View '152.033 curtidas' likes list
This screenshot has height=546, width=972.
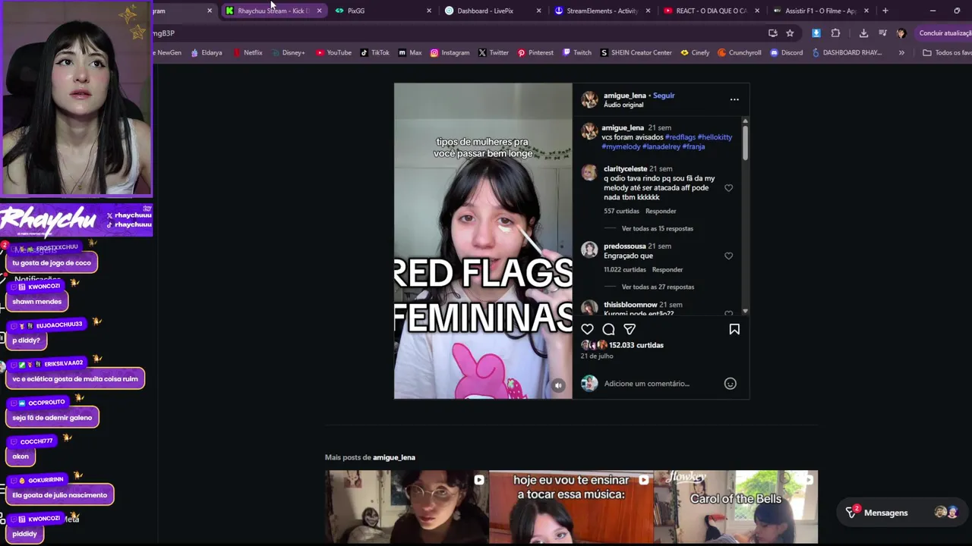coord(636,345)
